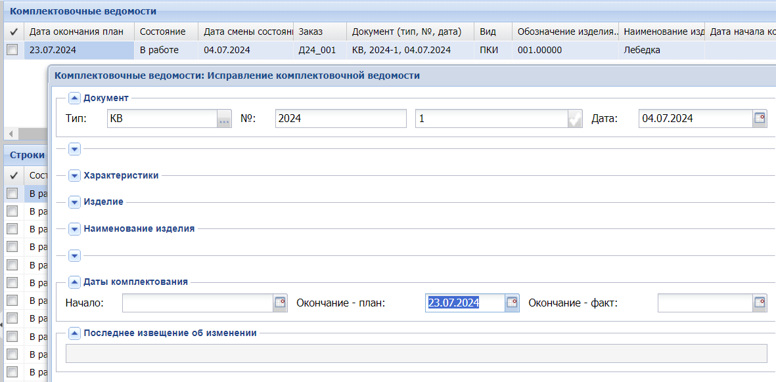The height and width of the screenshot is (382, 776).
Task: Check the first row checkbox in Строки grid
Action: click(12, 194)
